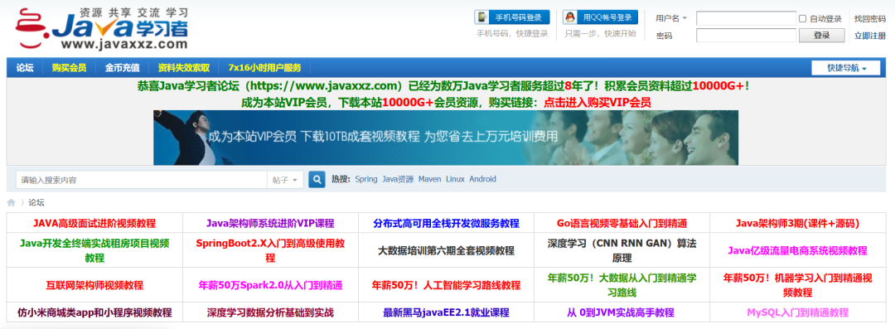Log in with 手机号码登录 button

click(512, 17)
